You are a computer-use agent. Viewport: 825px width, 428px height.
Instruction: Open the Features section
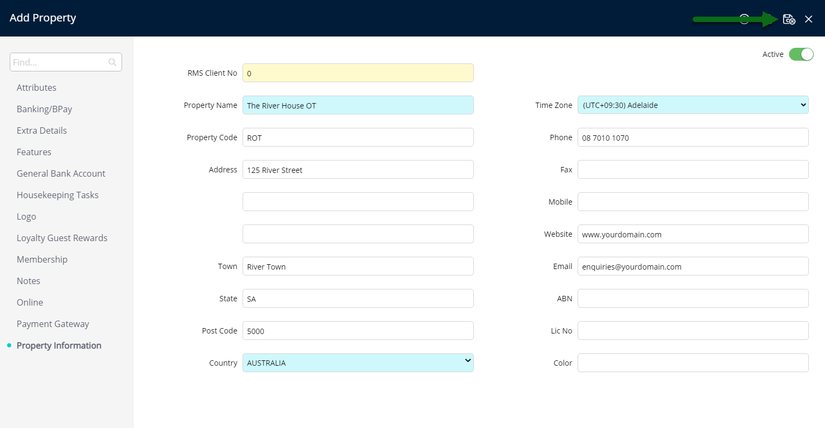(x=34, y=151)
